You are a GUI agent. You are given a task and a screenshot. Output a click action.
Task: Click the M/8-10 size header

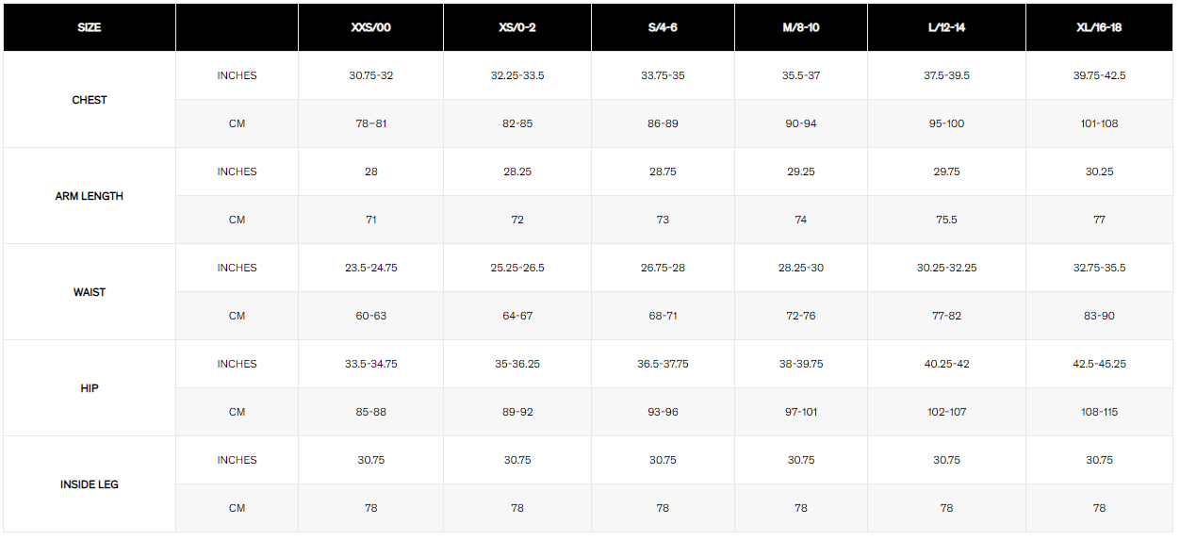click(x=800, y=27)
